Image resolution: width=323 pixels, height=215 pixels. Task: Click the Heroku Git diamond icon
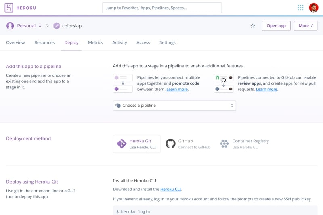coord(122,144)
